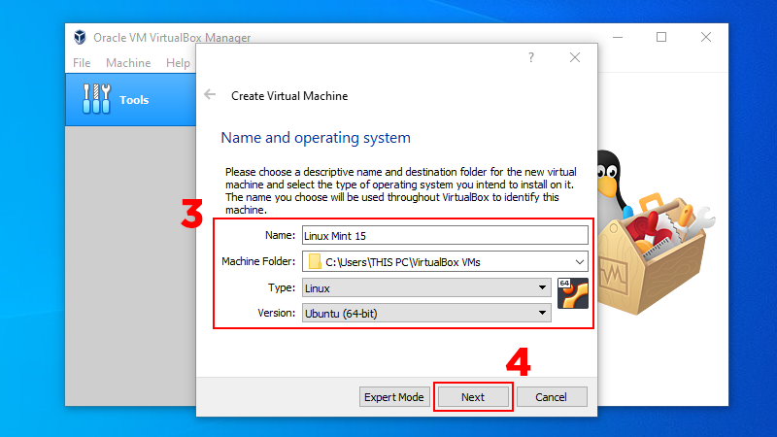Screen dimensions: 777x437
Task: Click the 'Create Virtual Machine' title text
Action: pos(289,95)
